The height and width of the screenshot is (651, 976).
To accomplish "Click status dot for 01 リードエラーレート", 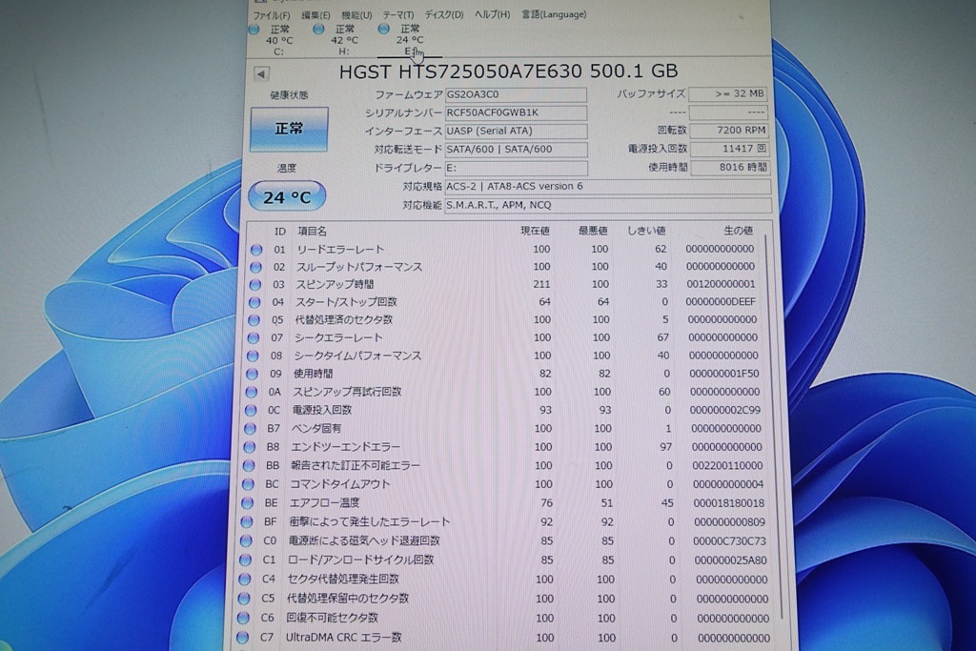I will pyautogui.click(x=255, y=250).
